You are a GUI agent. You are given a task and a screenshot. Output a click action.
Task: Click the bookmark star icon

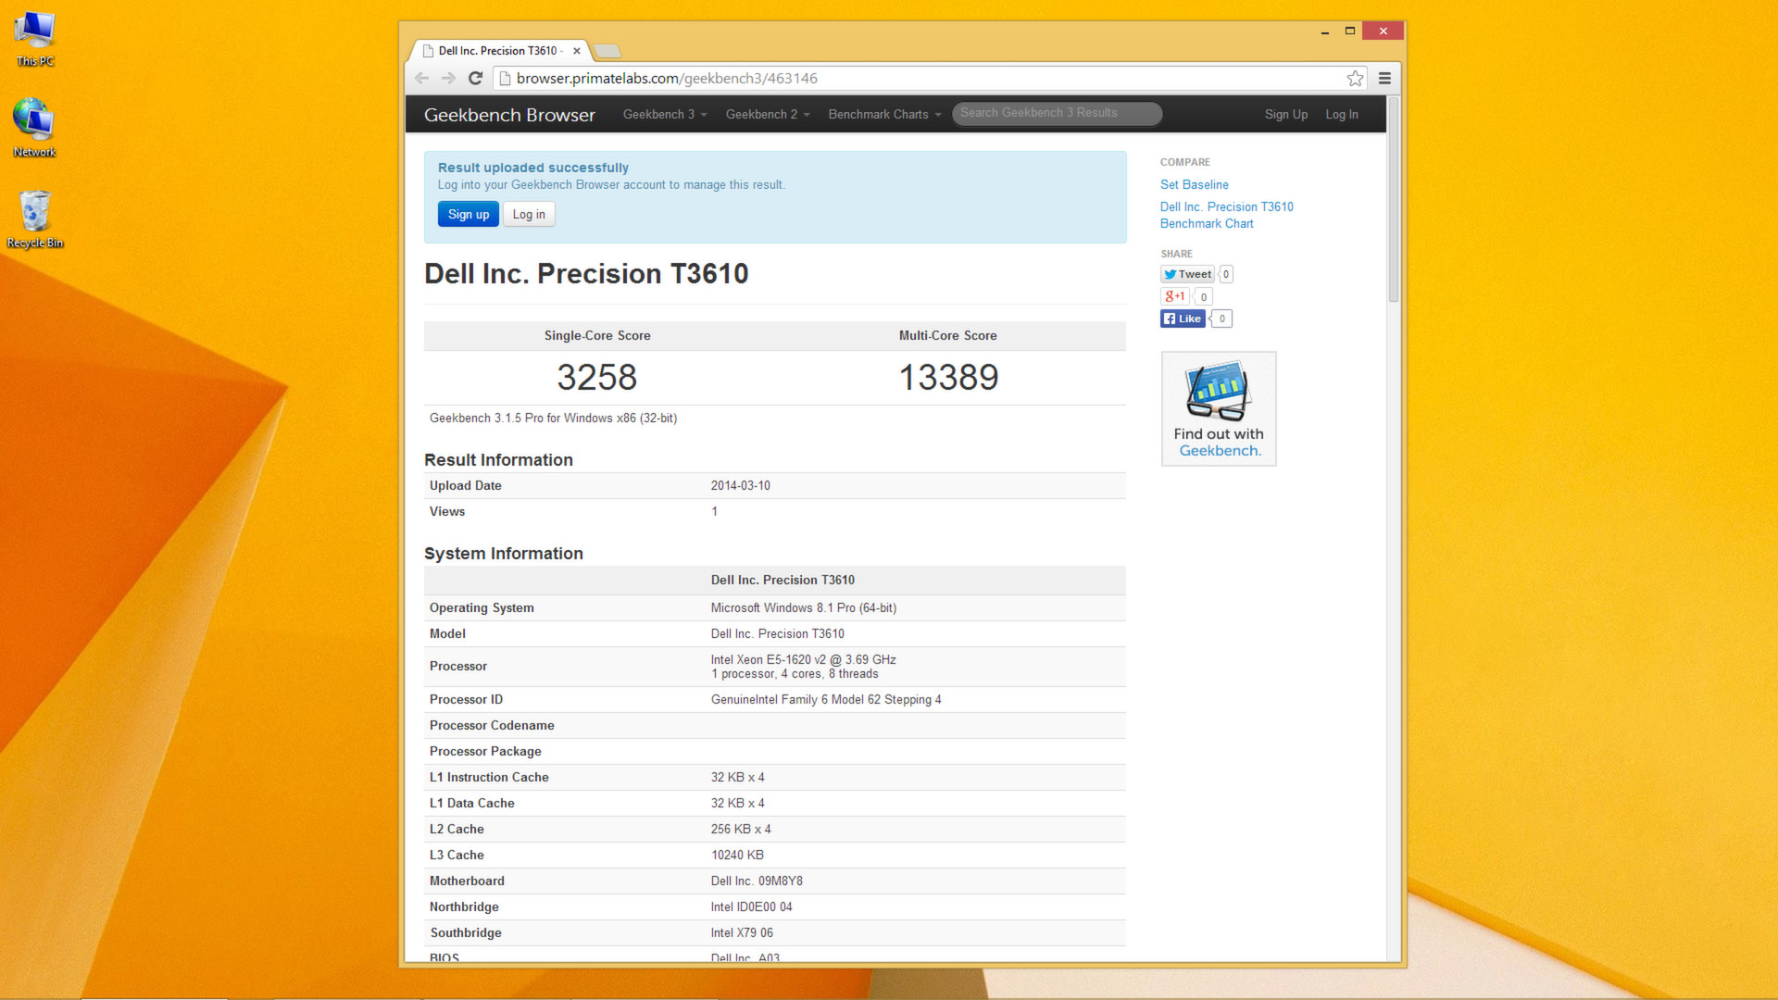coord(1356,78)
